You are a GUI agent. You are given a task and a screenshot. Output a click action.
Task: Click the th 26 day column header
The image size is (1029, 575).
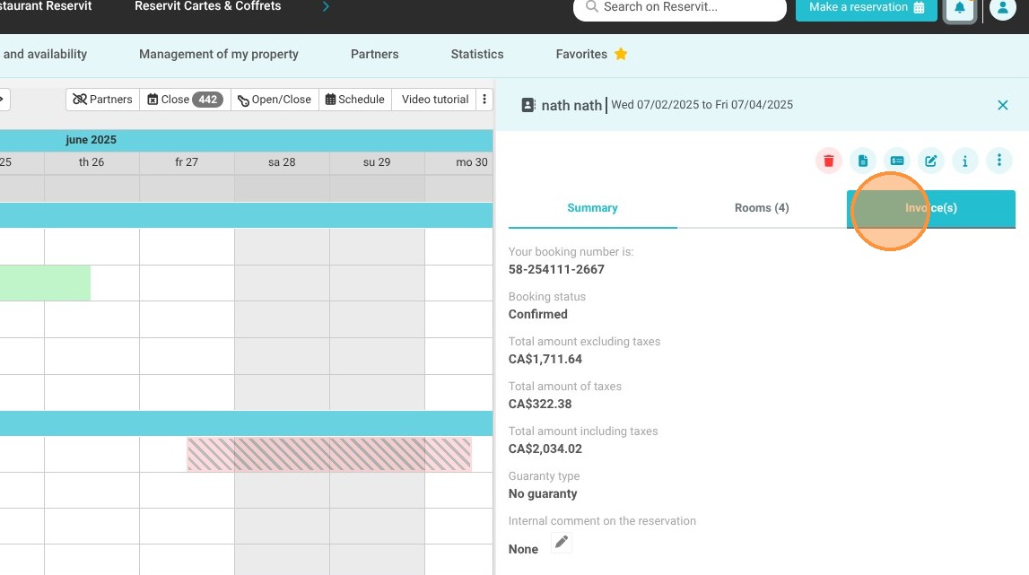point(92,162)
